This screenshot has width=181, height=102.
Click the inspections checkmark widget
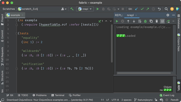click(101, 21)
